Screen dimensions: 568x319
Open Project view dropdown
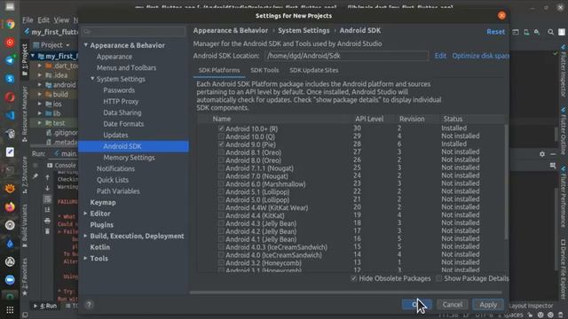coord(51,45)
